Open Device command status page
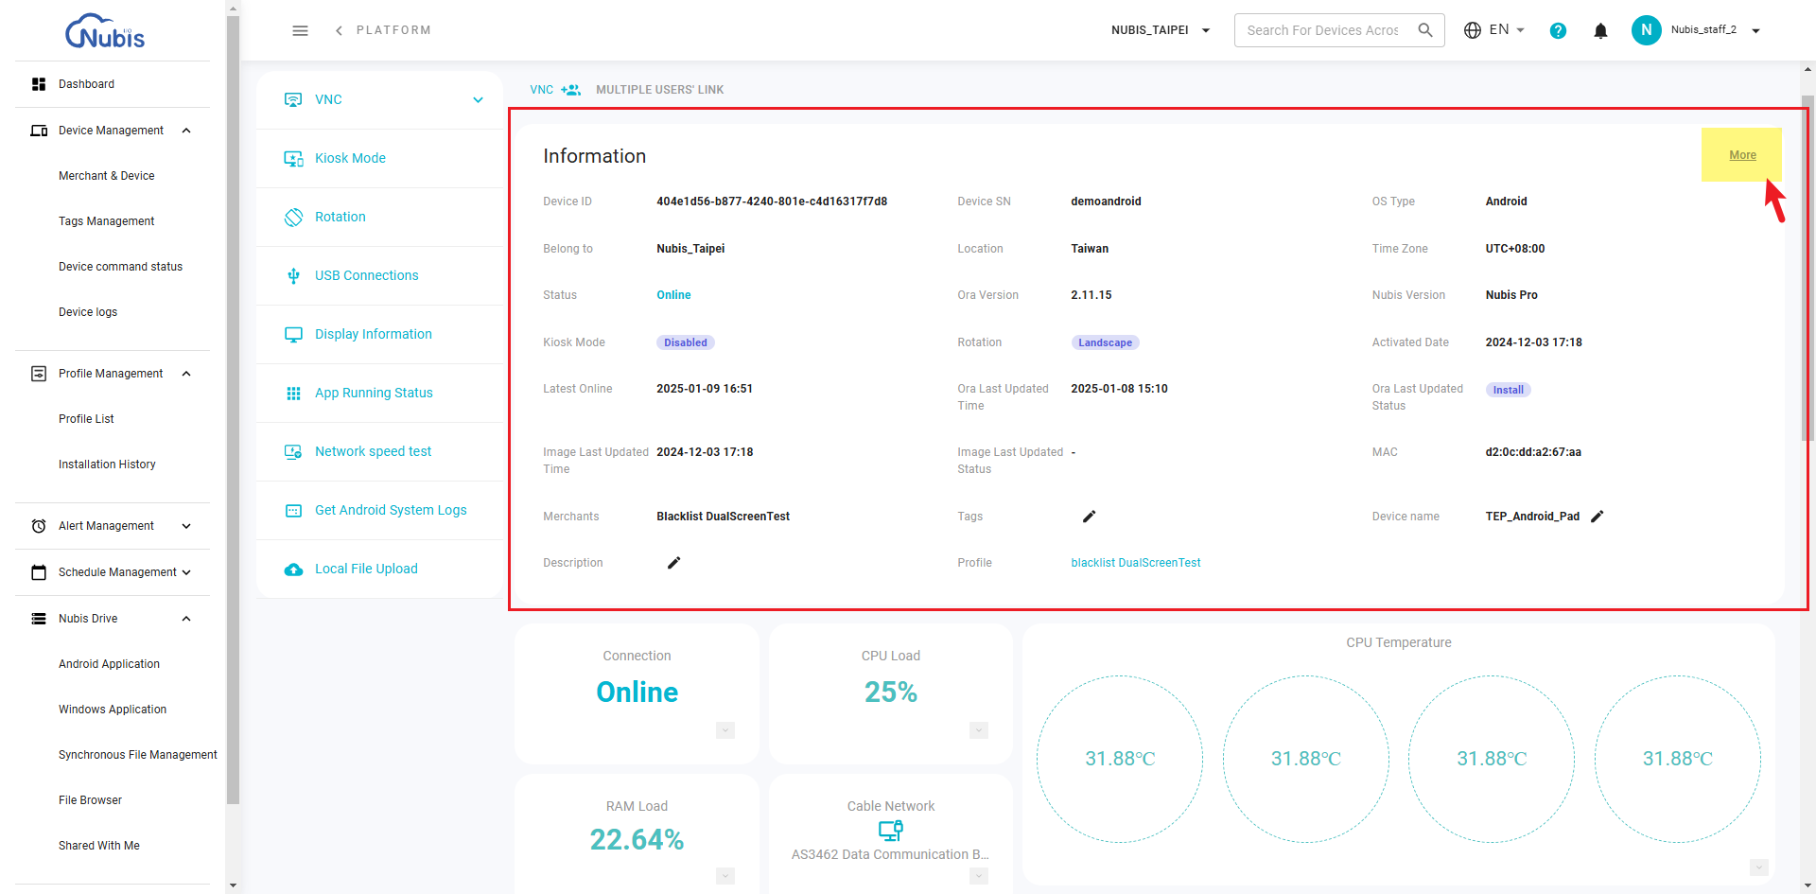 (120, 267)
